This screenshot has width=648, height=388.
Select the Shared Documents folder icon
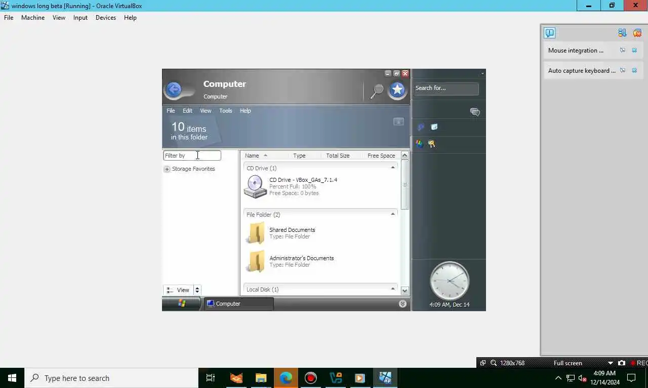pos(255,233)
